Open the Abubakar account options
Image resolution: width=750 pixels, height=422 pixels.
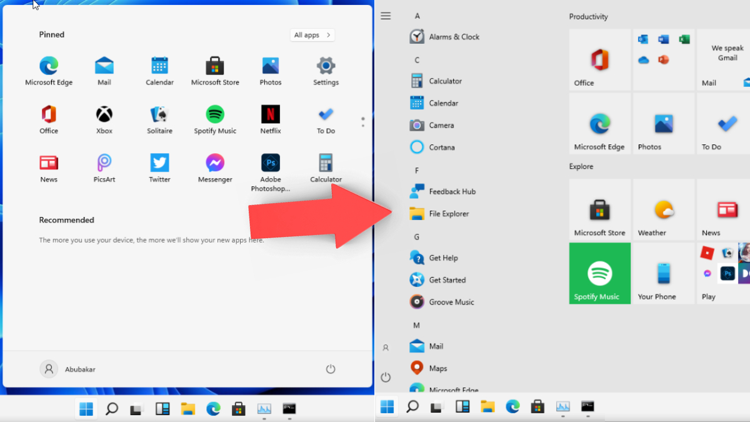click(67, 369)
